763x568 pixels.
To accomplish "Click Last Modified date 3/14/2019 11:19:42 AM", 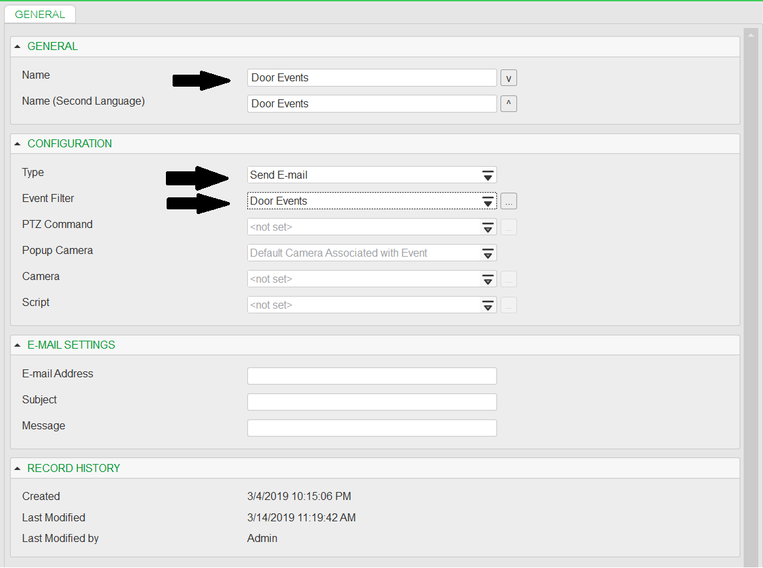I will click(301, 518).
